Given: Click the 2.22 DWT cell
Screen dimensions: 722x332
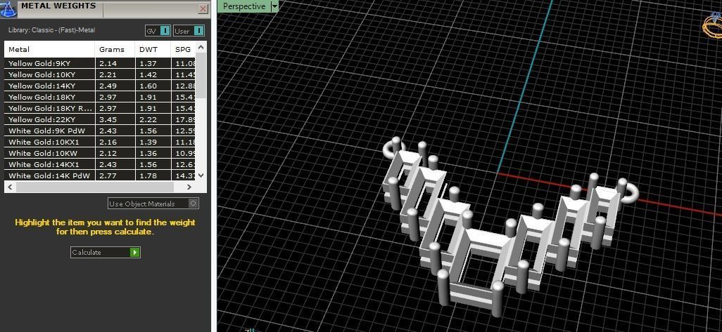Looking at the screenshot, I should point(153,119).
